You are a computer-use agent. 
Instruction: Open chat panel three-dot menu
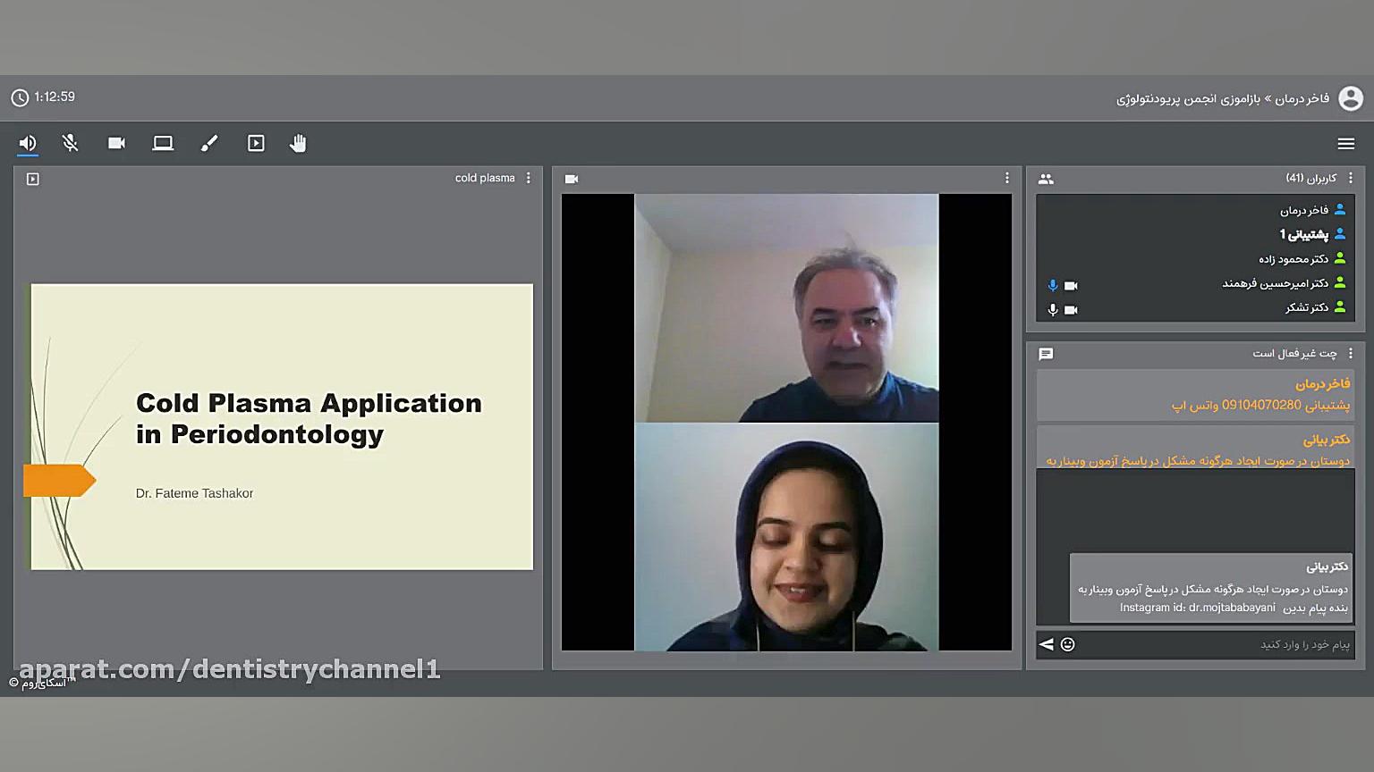coord(1351,353)
